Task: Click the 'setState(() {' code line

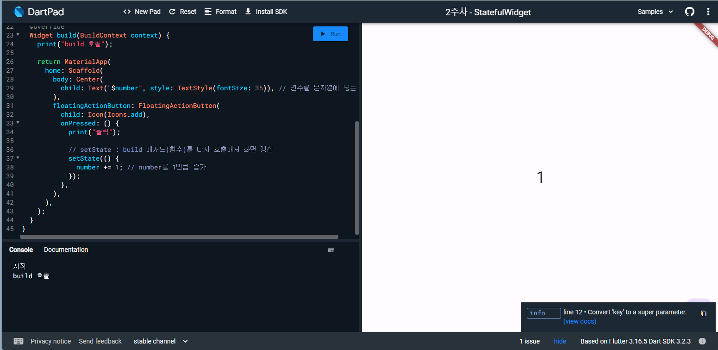Action: click(94, 158)
